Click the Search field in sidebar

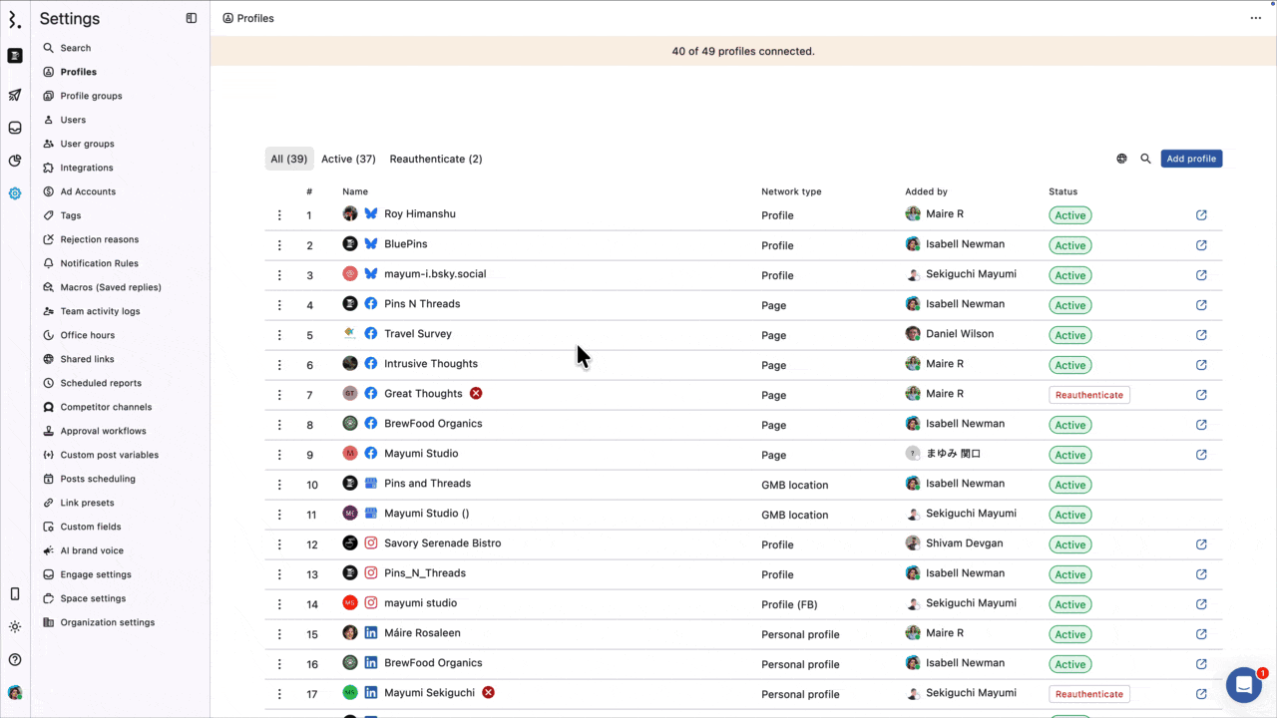[x=76, y=48]
